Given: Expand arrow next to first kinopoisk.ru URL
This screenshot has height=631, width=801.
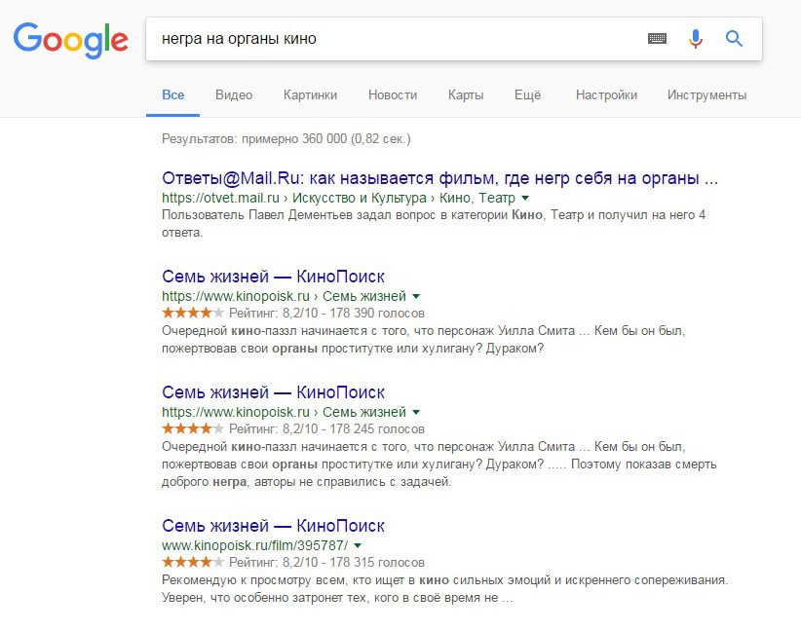Looking at the screenshot, I should [x=416, y=296].
